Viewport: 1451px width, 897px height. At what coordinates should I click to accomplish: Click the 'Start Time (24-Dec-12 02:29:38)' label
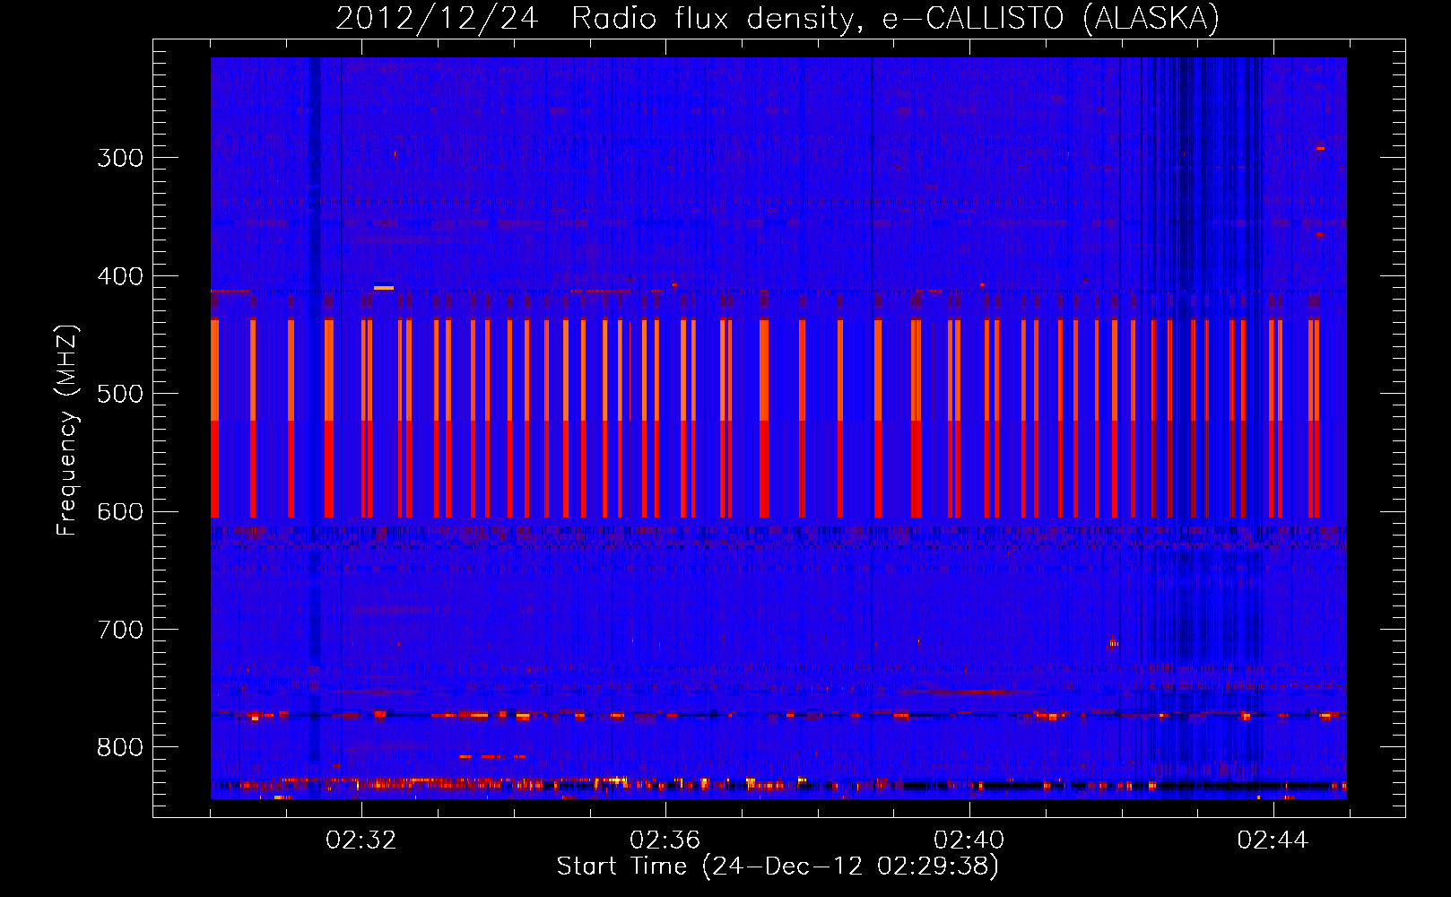click(x=778, y=867)
